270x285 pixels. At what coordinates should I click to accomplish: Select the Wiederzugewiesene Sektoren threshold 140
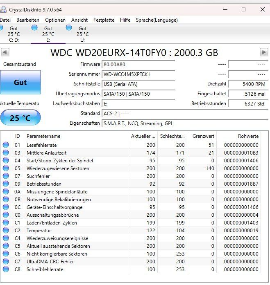pos(210,168)
